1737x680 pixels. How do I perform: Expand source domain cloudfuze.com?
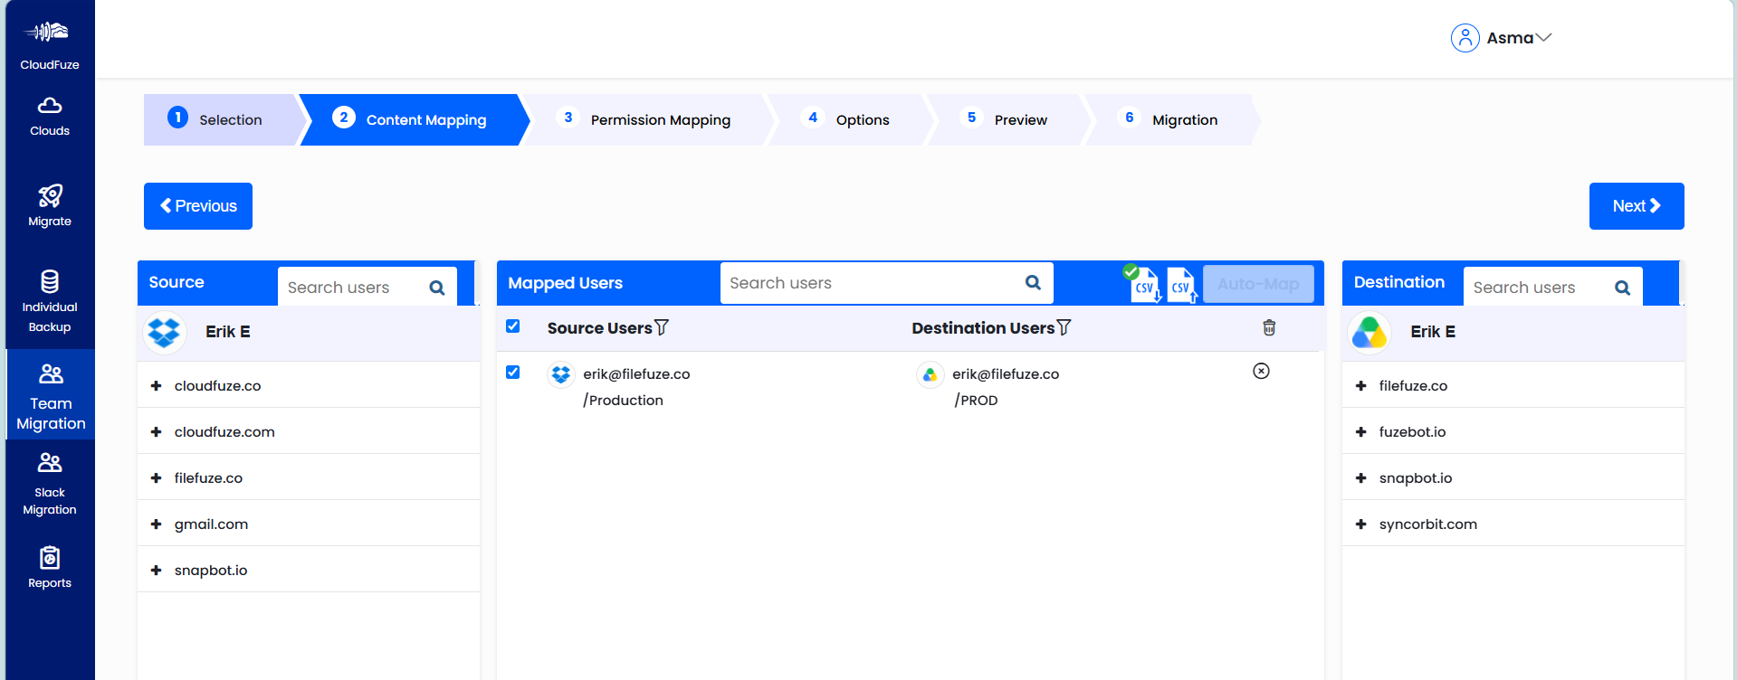point(156,432)
